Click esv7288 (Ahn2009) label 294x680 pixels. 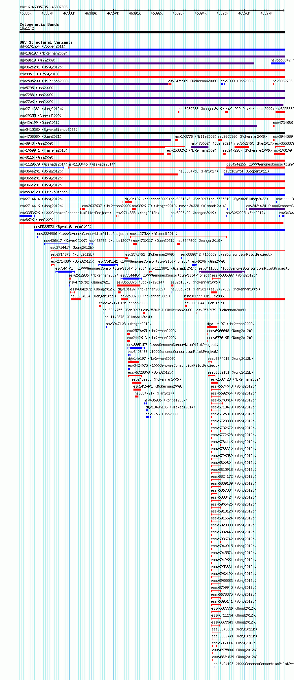point(37,95)
